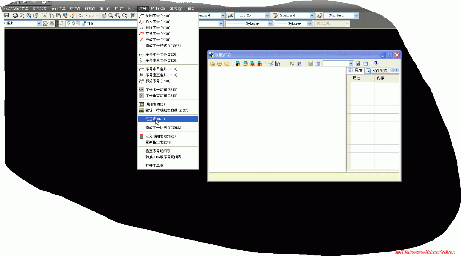Viewport: 461px width, 256px height.
Task: Click Workspace Settings gear icon
Action: coord(45,23)
